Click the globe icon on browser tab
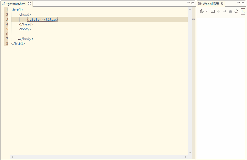This screenshot has height=160, width=247. tap(200, 4)
